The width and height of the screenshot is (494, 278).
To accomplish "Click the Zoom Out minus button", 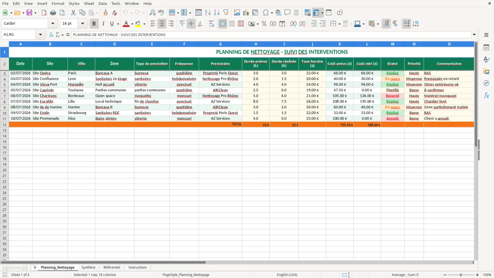I will tap(445, 275).
